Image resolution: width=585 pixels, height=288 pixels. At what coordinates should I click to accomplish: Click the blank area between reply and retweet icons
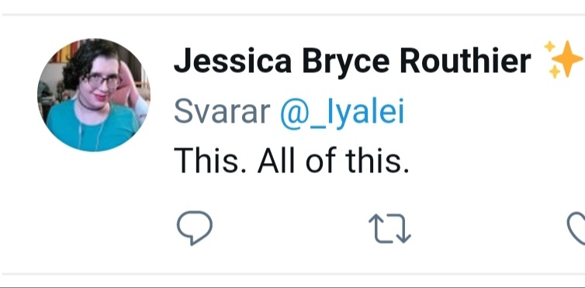coord(291,228)
